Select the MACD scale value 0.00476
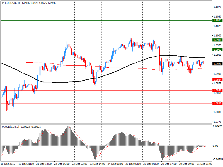 coord(218,126)
